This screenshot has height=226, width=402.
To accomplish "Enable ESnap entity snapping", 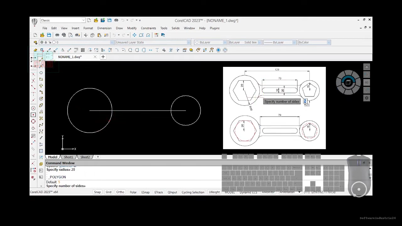I will 145,192.
